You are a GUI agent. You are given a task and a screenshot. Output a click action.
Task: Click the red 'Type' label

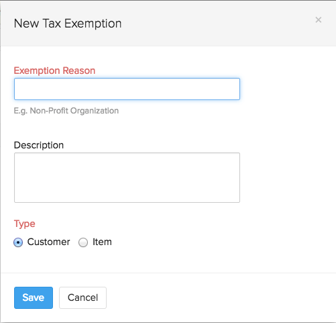[x=25, y=224]
